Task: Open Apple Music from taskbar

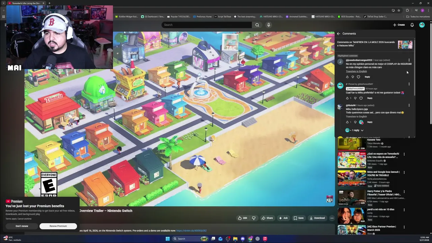Action: (x=265, y=239)
